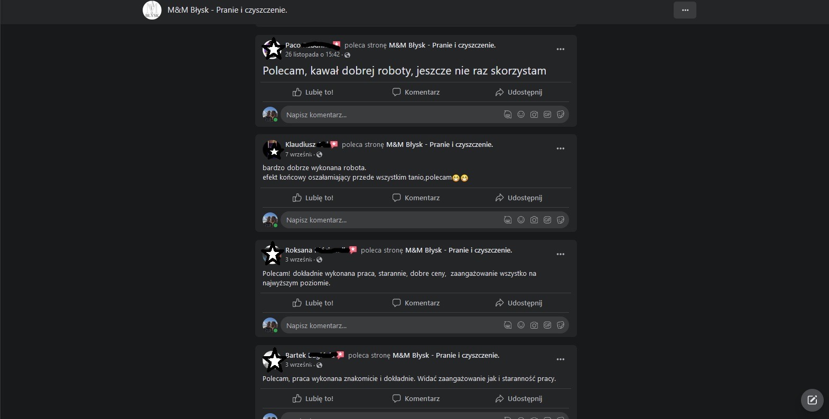Image resolution: width=829 pixels, height=419 pixels.
Task: Click Komentarz under Bartek's post
Action: [x=416, y=398]
